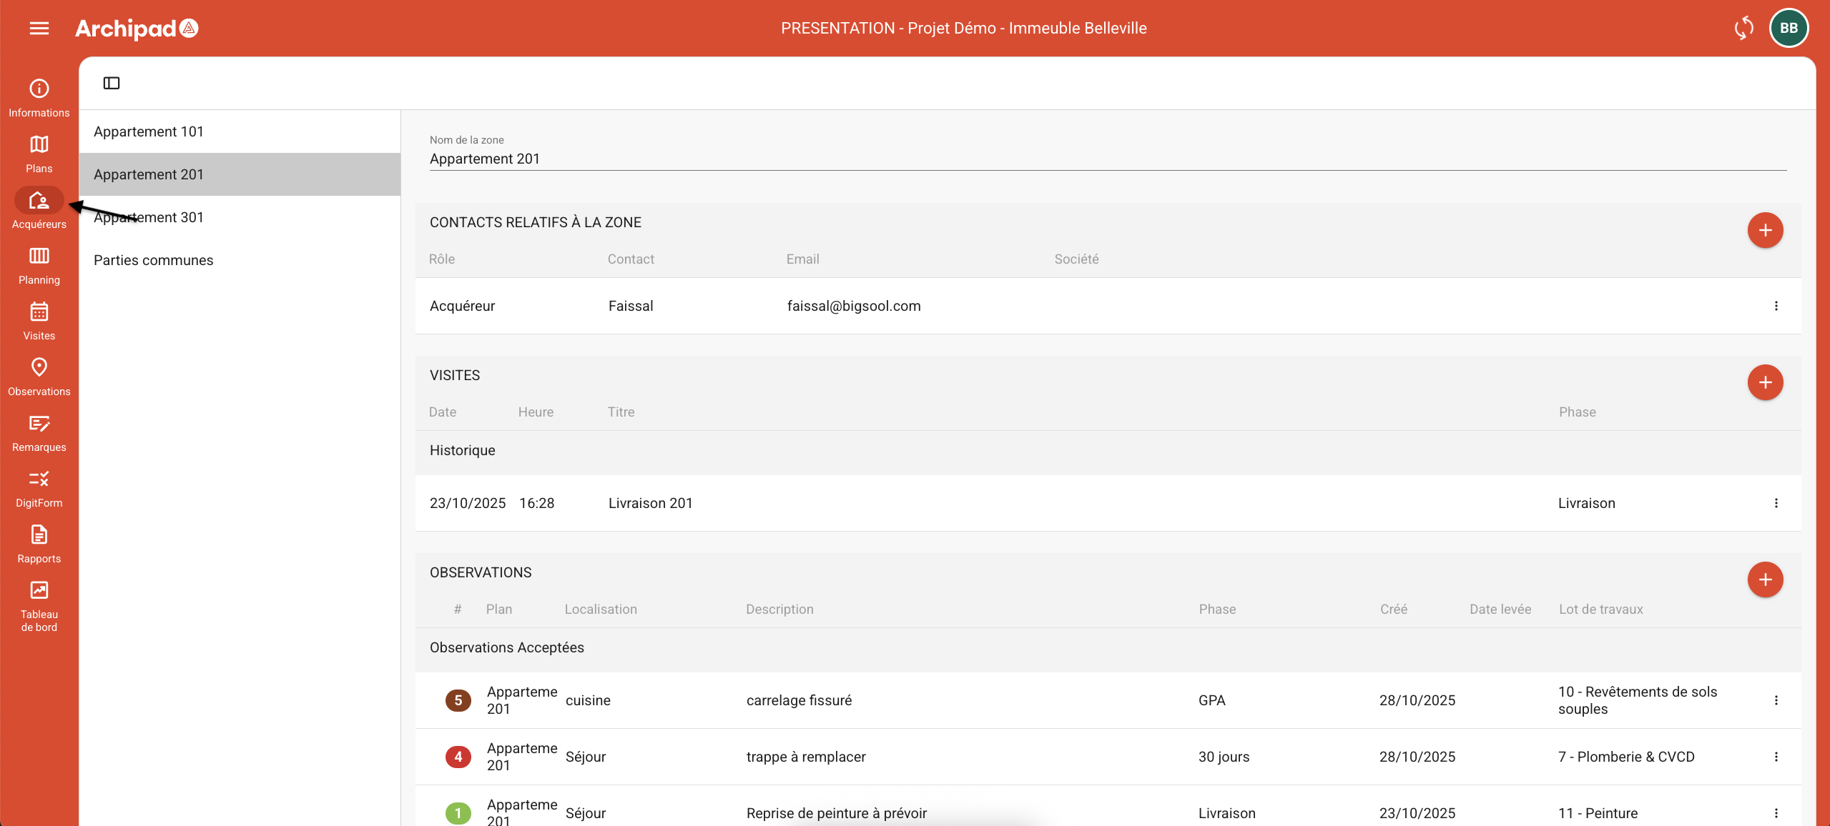Toggle the zone list side panel
This screenshot has height=826, width=1830.
pos(112,83)
